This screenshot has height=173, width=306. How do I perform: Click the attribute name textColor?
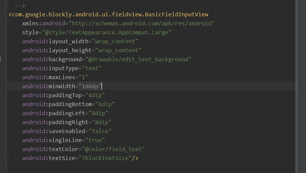[64, 149]
